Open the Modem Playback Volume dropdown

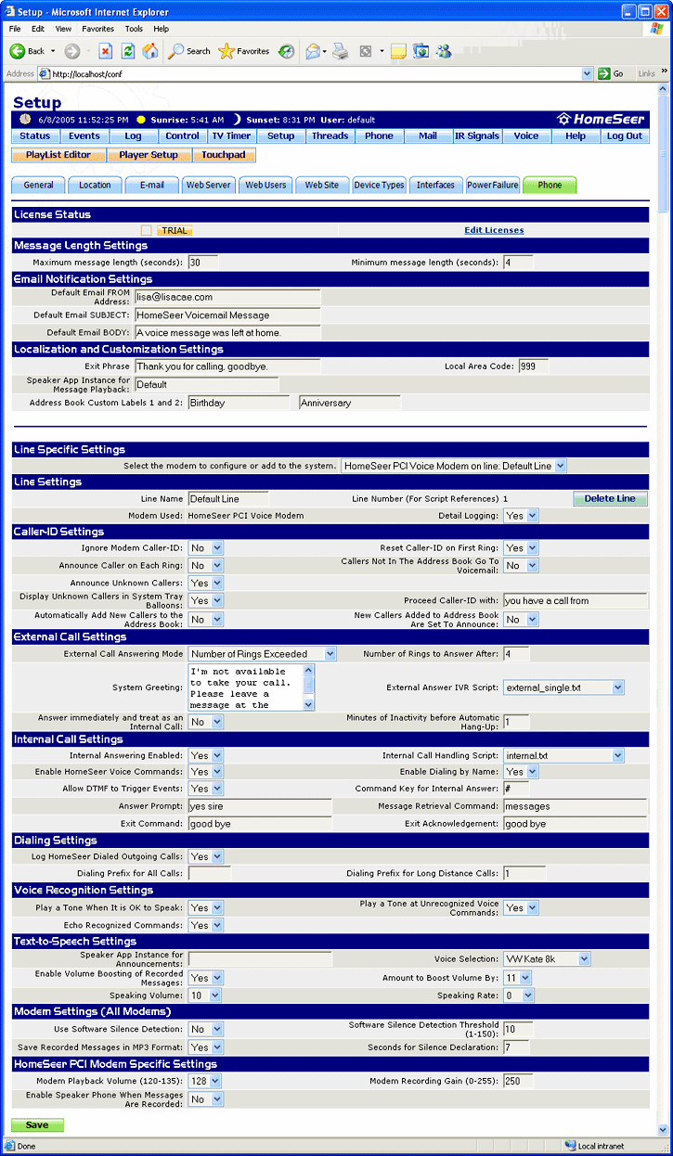(x=205, y=1081)
